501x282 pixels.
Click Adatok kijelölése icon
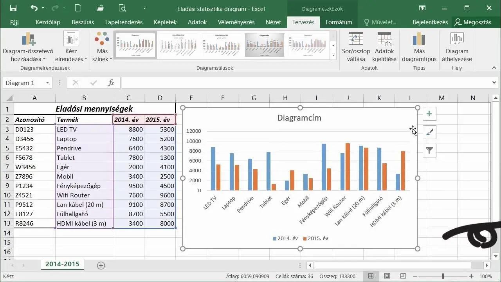(x=384, y=47)
